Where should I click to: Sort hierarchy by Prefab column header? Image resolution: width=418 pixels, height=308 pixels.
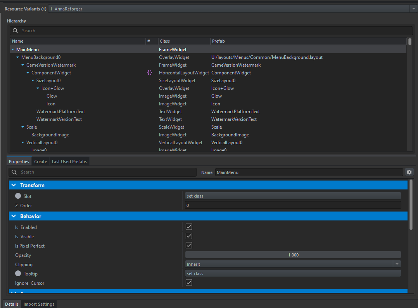(308, 41)
